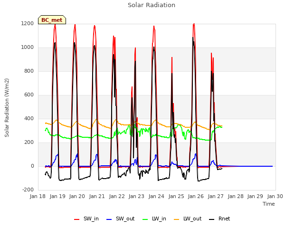Click the -200 y-axis label
This screenshot has height=228, width=304.
click(x=28, y=190)
